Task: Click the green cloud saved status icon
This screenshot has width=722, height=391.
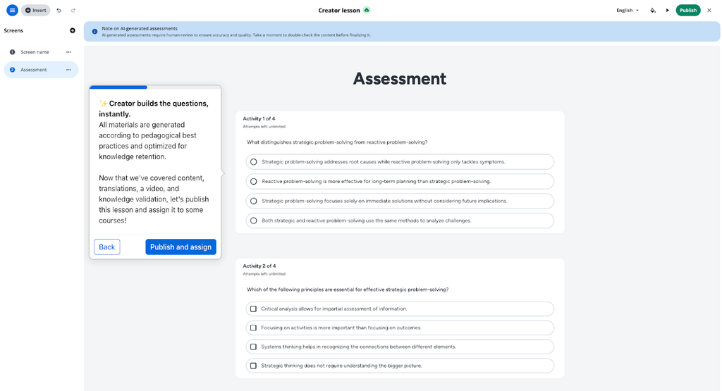Action: pos(367,10)
